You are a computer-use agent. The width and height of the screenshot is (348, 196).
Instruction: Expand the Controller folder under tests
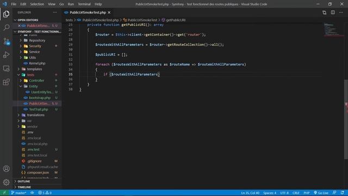(x=36, y=81)
